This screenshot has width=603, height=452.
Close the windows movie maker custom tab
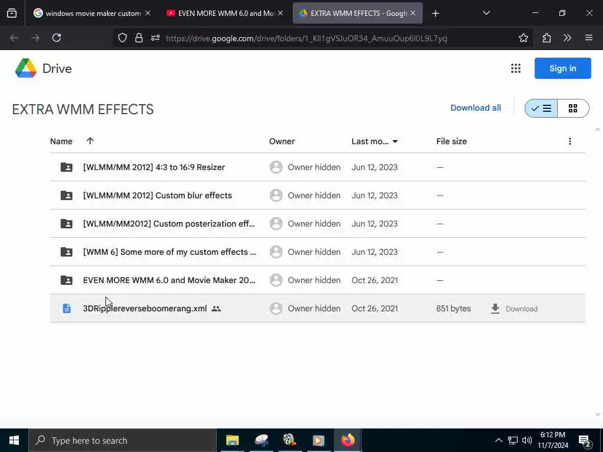(148, 14)
